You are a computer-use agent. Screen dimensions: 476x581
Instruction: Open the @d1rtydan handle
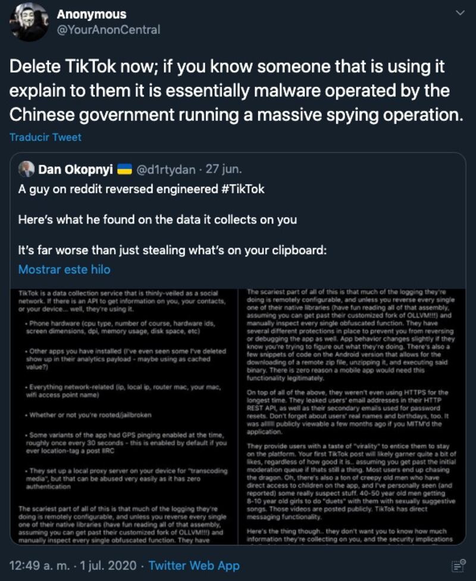[x=165, y=170]
